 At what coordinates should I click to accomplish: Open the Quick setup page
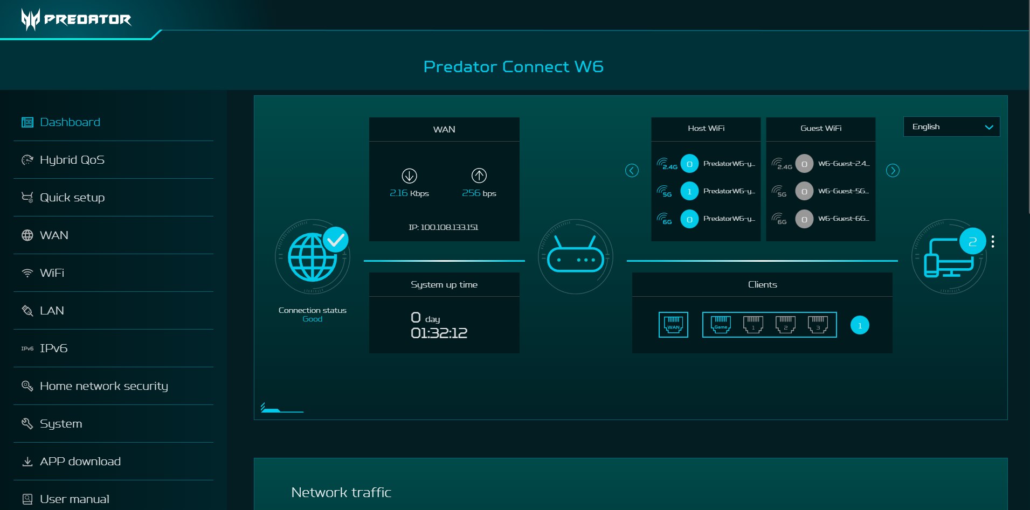click(72, 198)
